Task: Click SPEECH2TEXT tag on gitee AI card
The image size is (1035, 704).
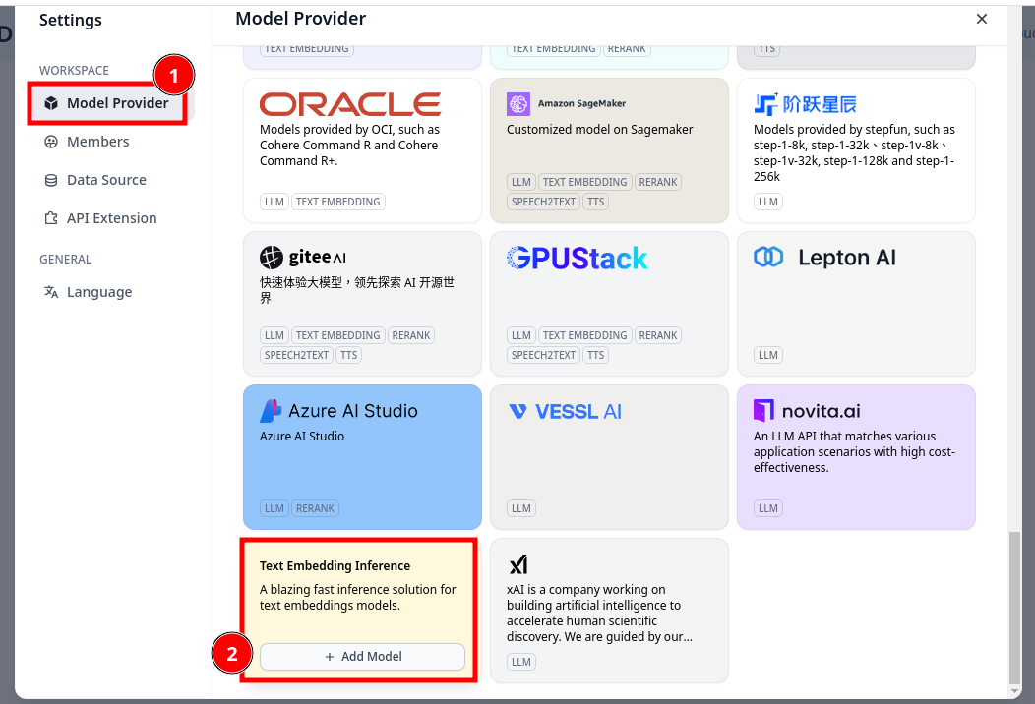Action: (x=296, y=355)
